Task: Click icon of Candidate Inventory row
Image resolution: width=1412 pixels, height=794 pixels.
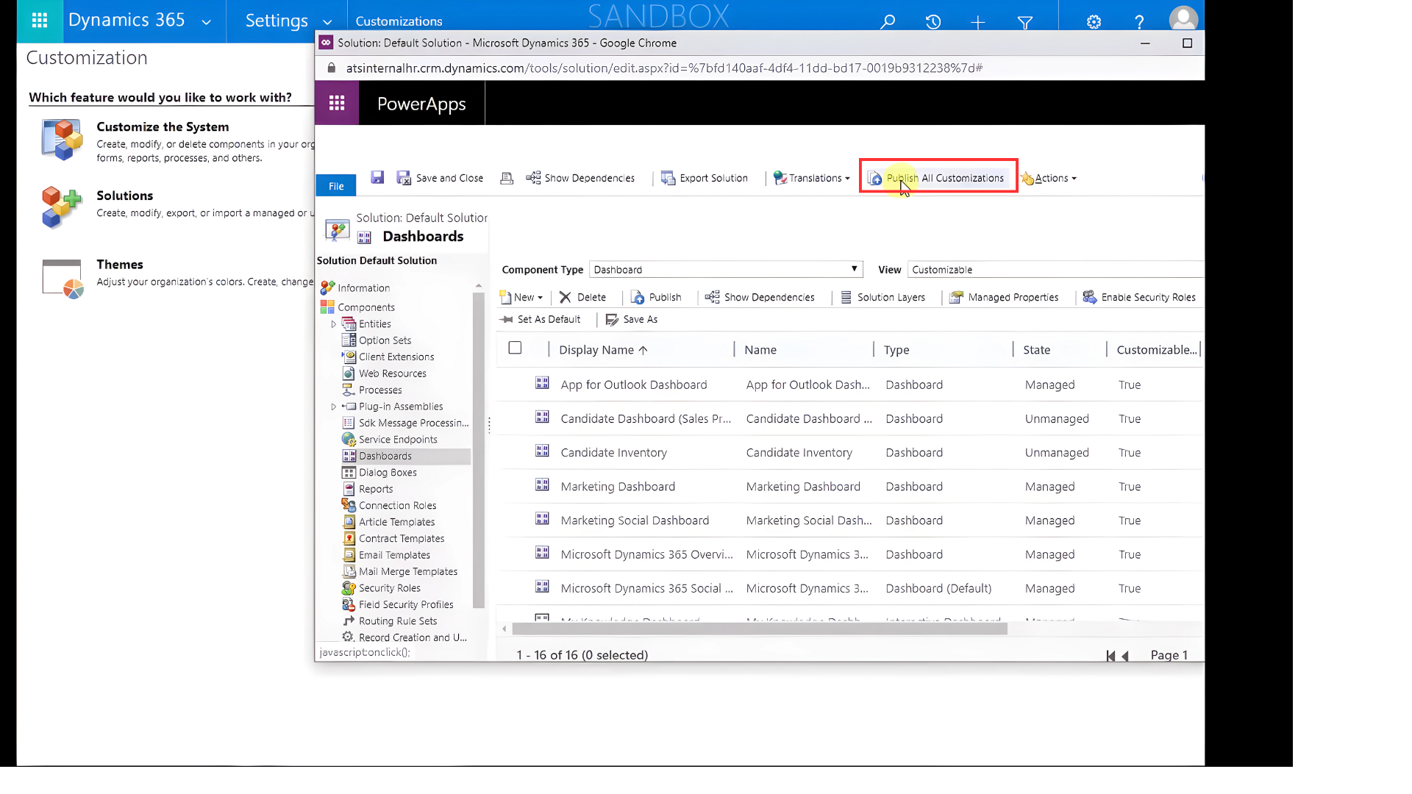Action: click(x=542, y=451)
